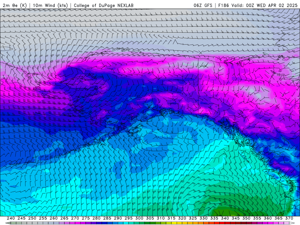300x225 pixels.
Task: Click the 365 scale label
Action: (279, 218)
